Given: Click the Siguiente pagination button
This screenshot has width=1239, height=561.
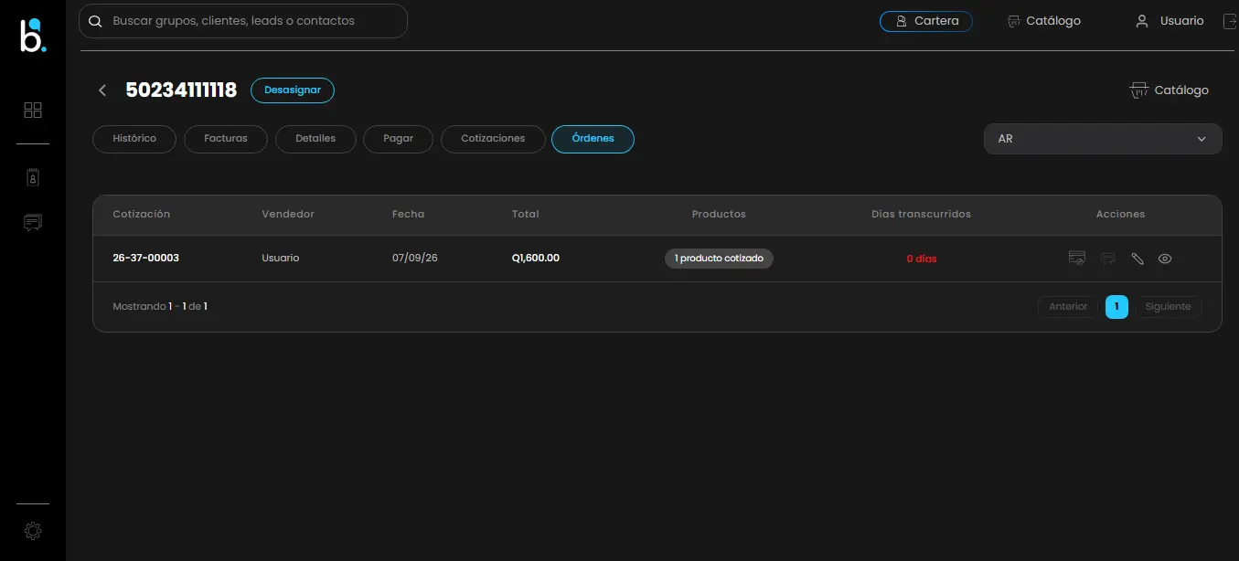Looking at the screenshot, I should pos(1168,307).
